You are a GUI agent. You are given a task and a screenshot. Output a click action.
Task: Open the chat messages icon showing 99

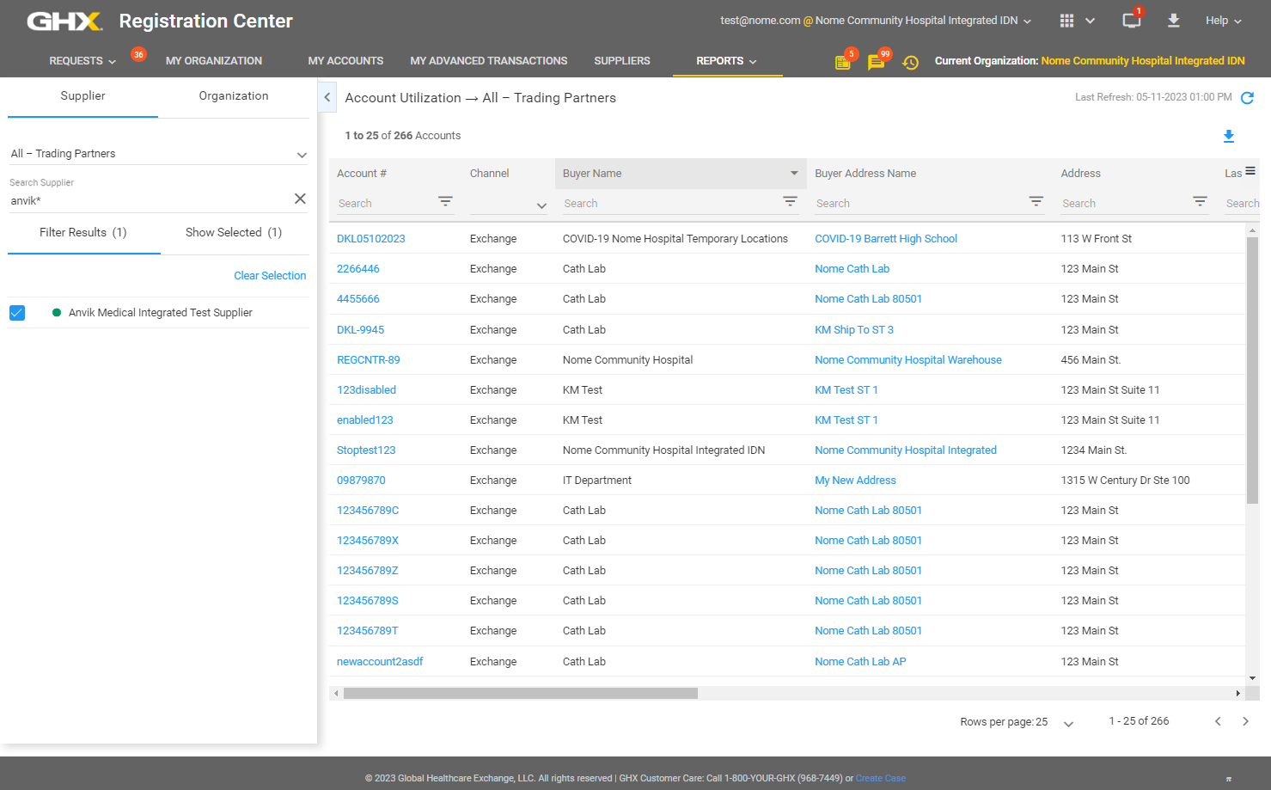(x=876, y=62)
